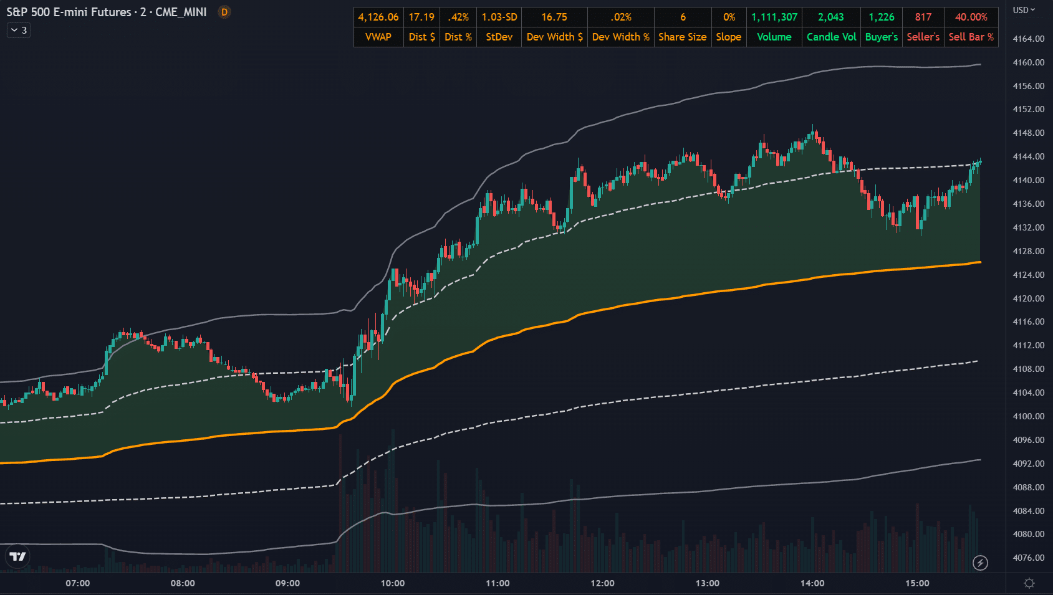Open chart settings gear icon

(x=1029, y=583)
